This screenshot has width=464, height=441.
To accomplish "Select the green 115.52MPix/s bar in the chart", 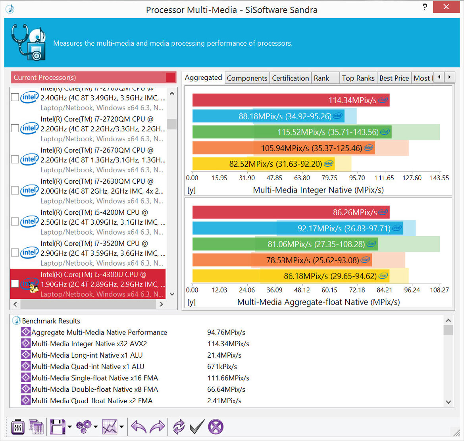I will (292, 132).
